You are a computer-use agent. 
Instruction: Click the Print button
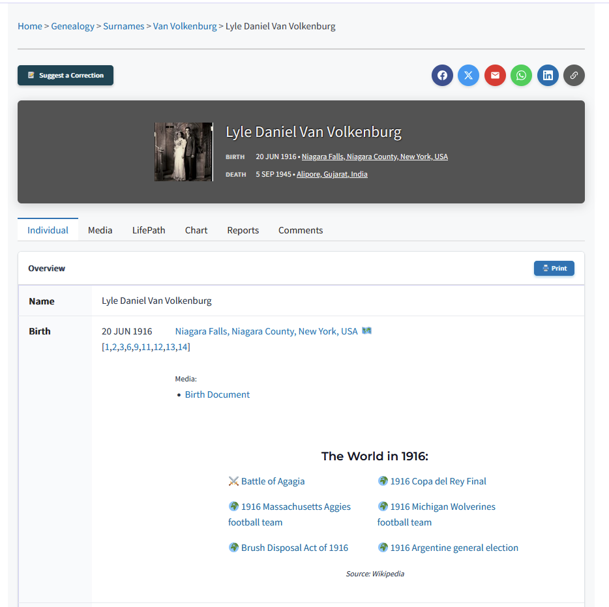554,268
